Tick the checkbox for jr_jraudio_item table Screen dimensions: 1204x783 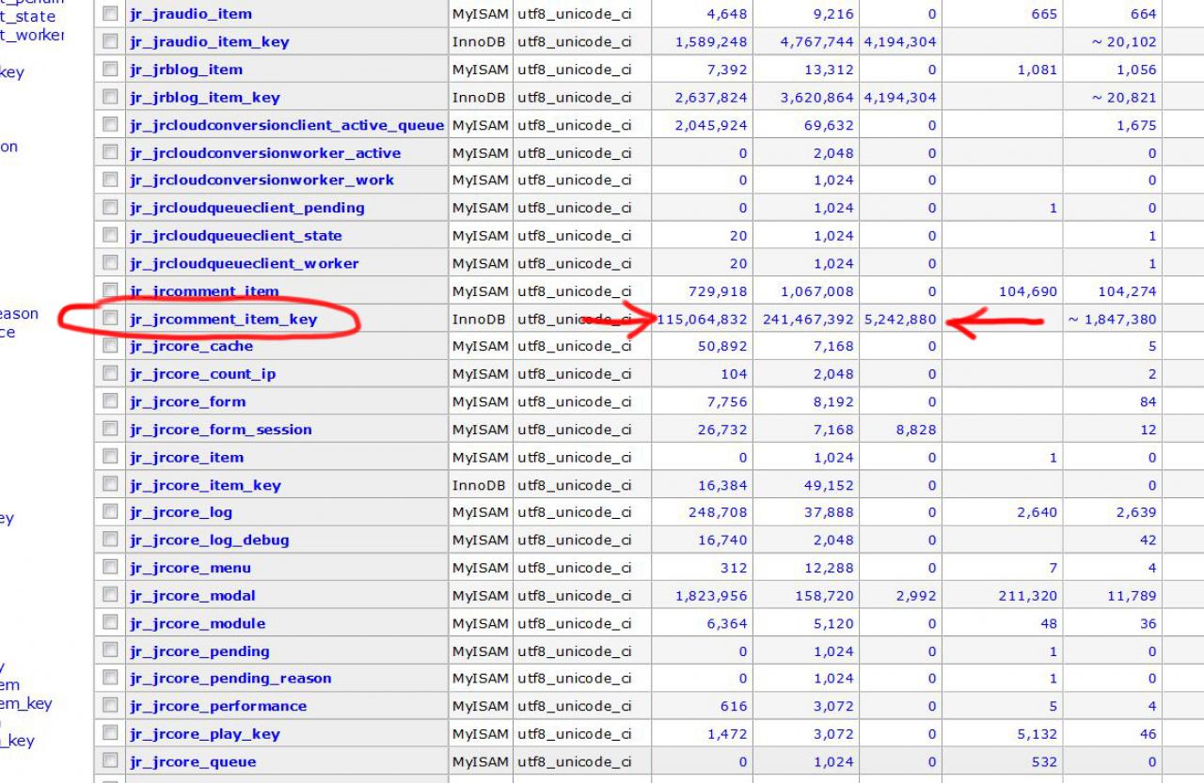[111, 14]
